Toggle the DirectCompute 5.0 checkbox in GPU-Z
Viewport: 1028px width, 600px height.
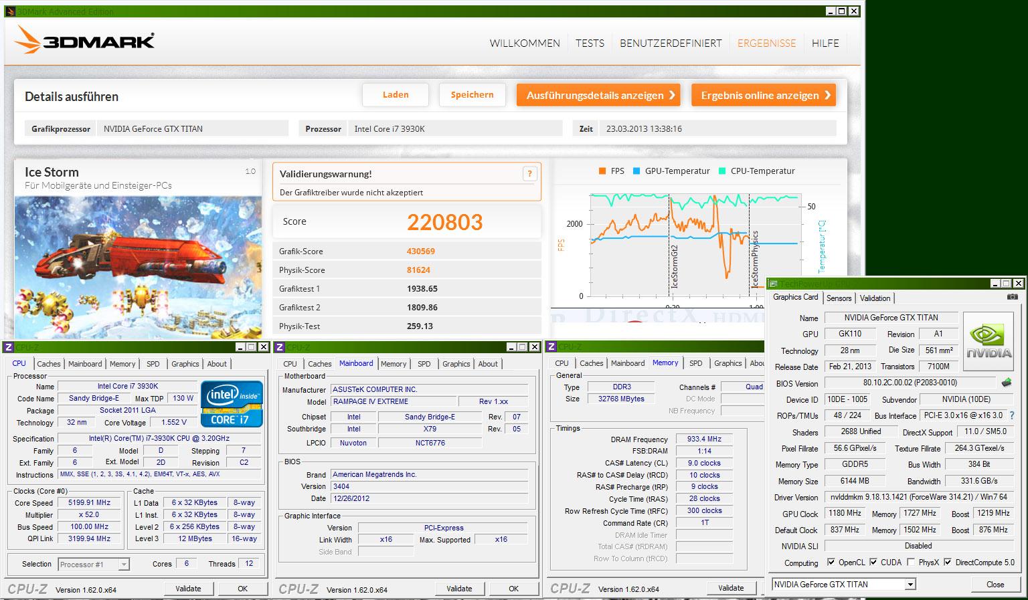click(x=948, y=562)
